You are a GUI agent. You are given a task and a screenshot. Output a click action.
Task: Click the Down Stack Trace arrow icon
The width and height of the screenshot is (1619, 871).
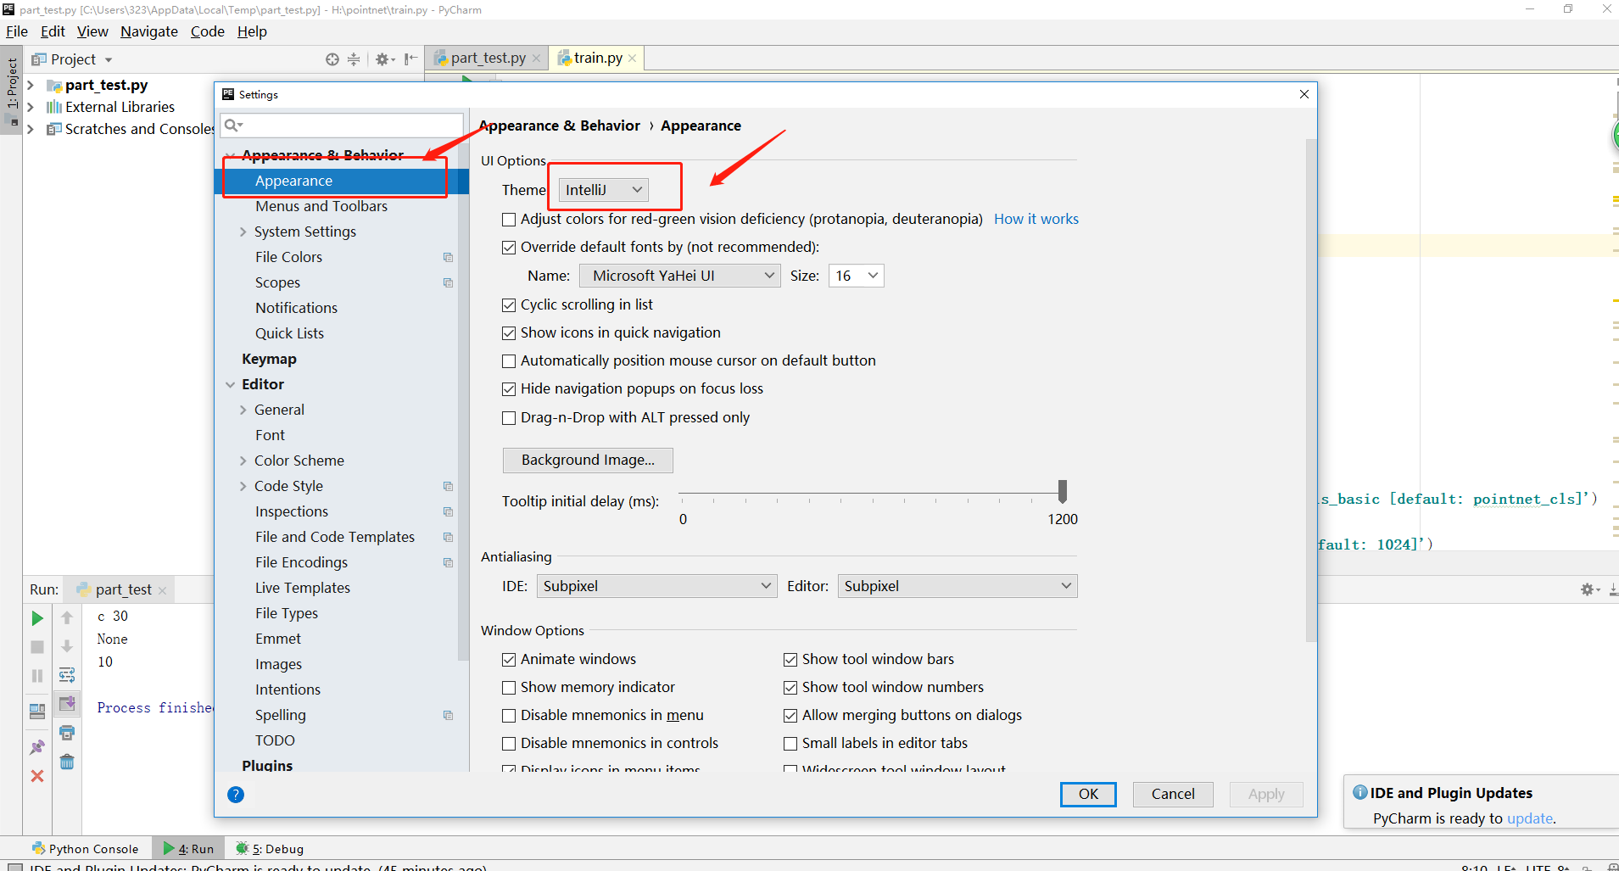pyautogui.click(x=67, y=647)
